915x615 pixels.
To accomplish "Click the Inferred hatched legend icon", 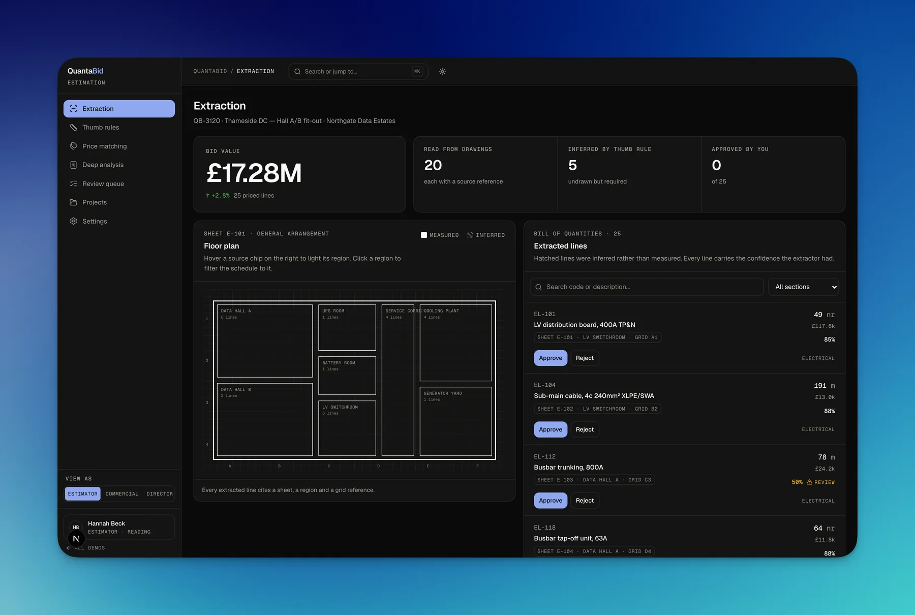I will point(470,235).
